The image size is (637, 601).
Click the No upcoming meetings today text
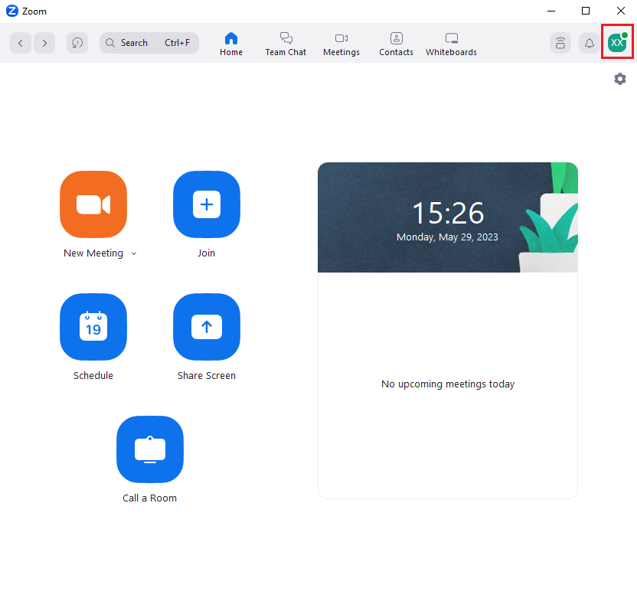(x=448, y=384)
